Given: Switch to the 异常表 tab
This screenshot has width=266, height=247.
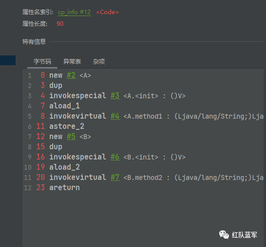Looking at the screenshot, I should [72, 62].
